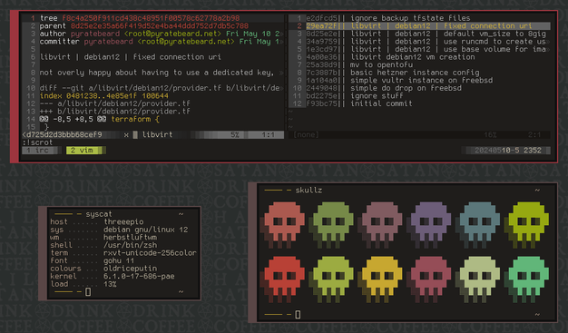Click the 'skullz' command in skull terminal
The width and height of the screenshot is (568, 333).
[308, 191]
